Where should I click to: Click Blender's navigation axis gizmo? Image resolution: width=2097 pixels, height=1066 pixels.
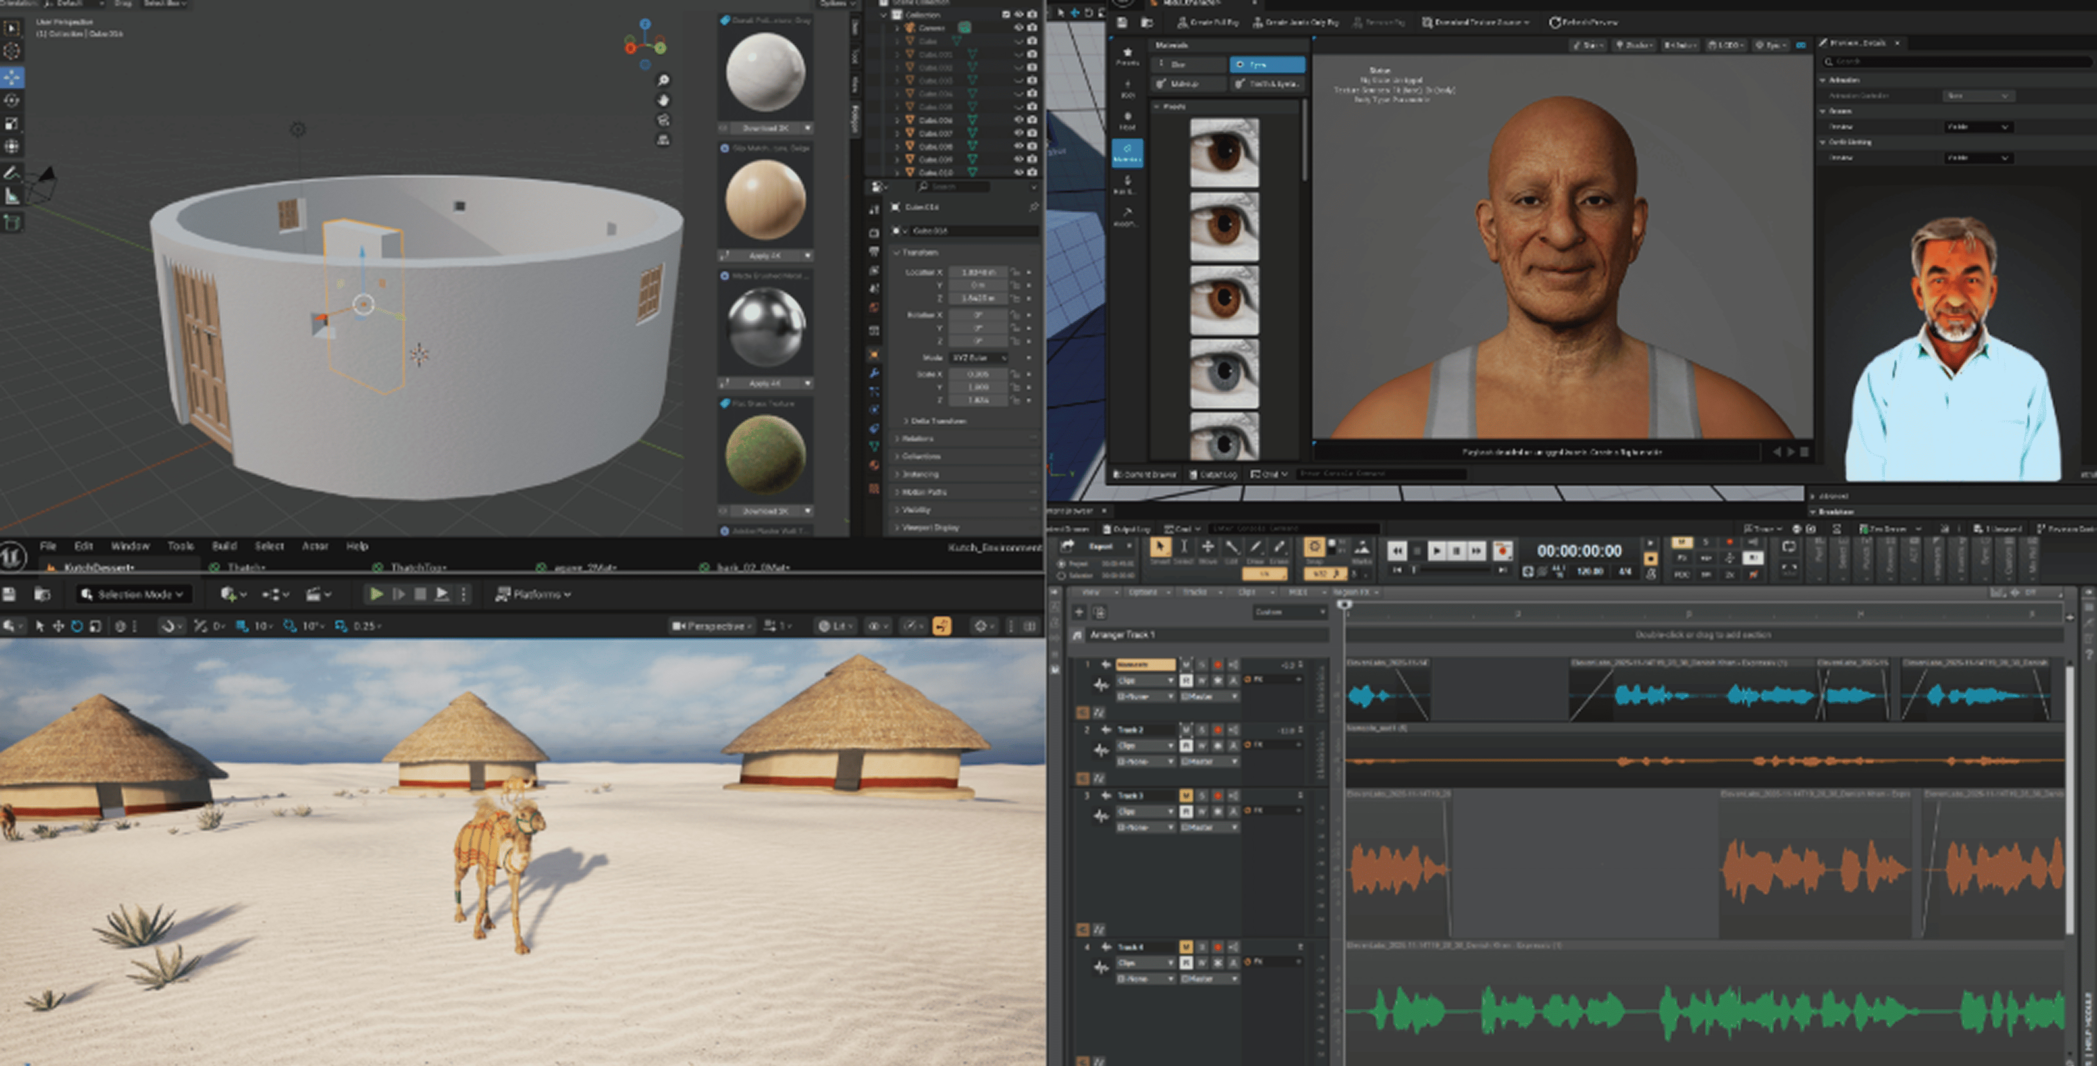click(645, 44)
